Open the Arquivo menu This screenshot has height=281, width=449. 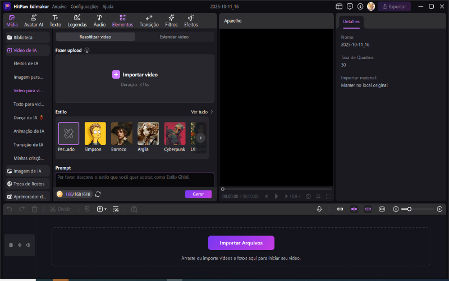[59, 6]
